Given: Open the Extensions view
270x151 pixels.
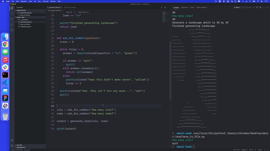Looking at the screenshot, I should (x=12, y=30).
